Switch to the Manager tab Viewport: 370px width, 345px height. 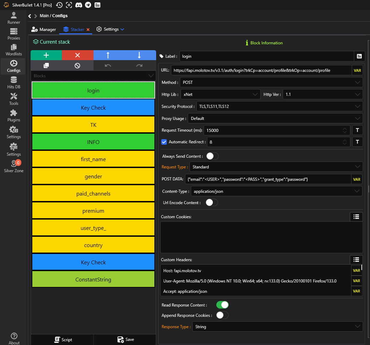[44, 30]
